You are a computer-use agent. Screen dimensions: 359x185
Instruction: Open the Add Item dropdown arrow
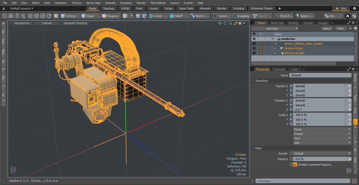click(x=296, y=29)
